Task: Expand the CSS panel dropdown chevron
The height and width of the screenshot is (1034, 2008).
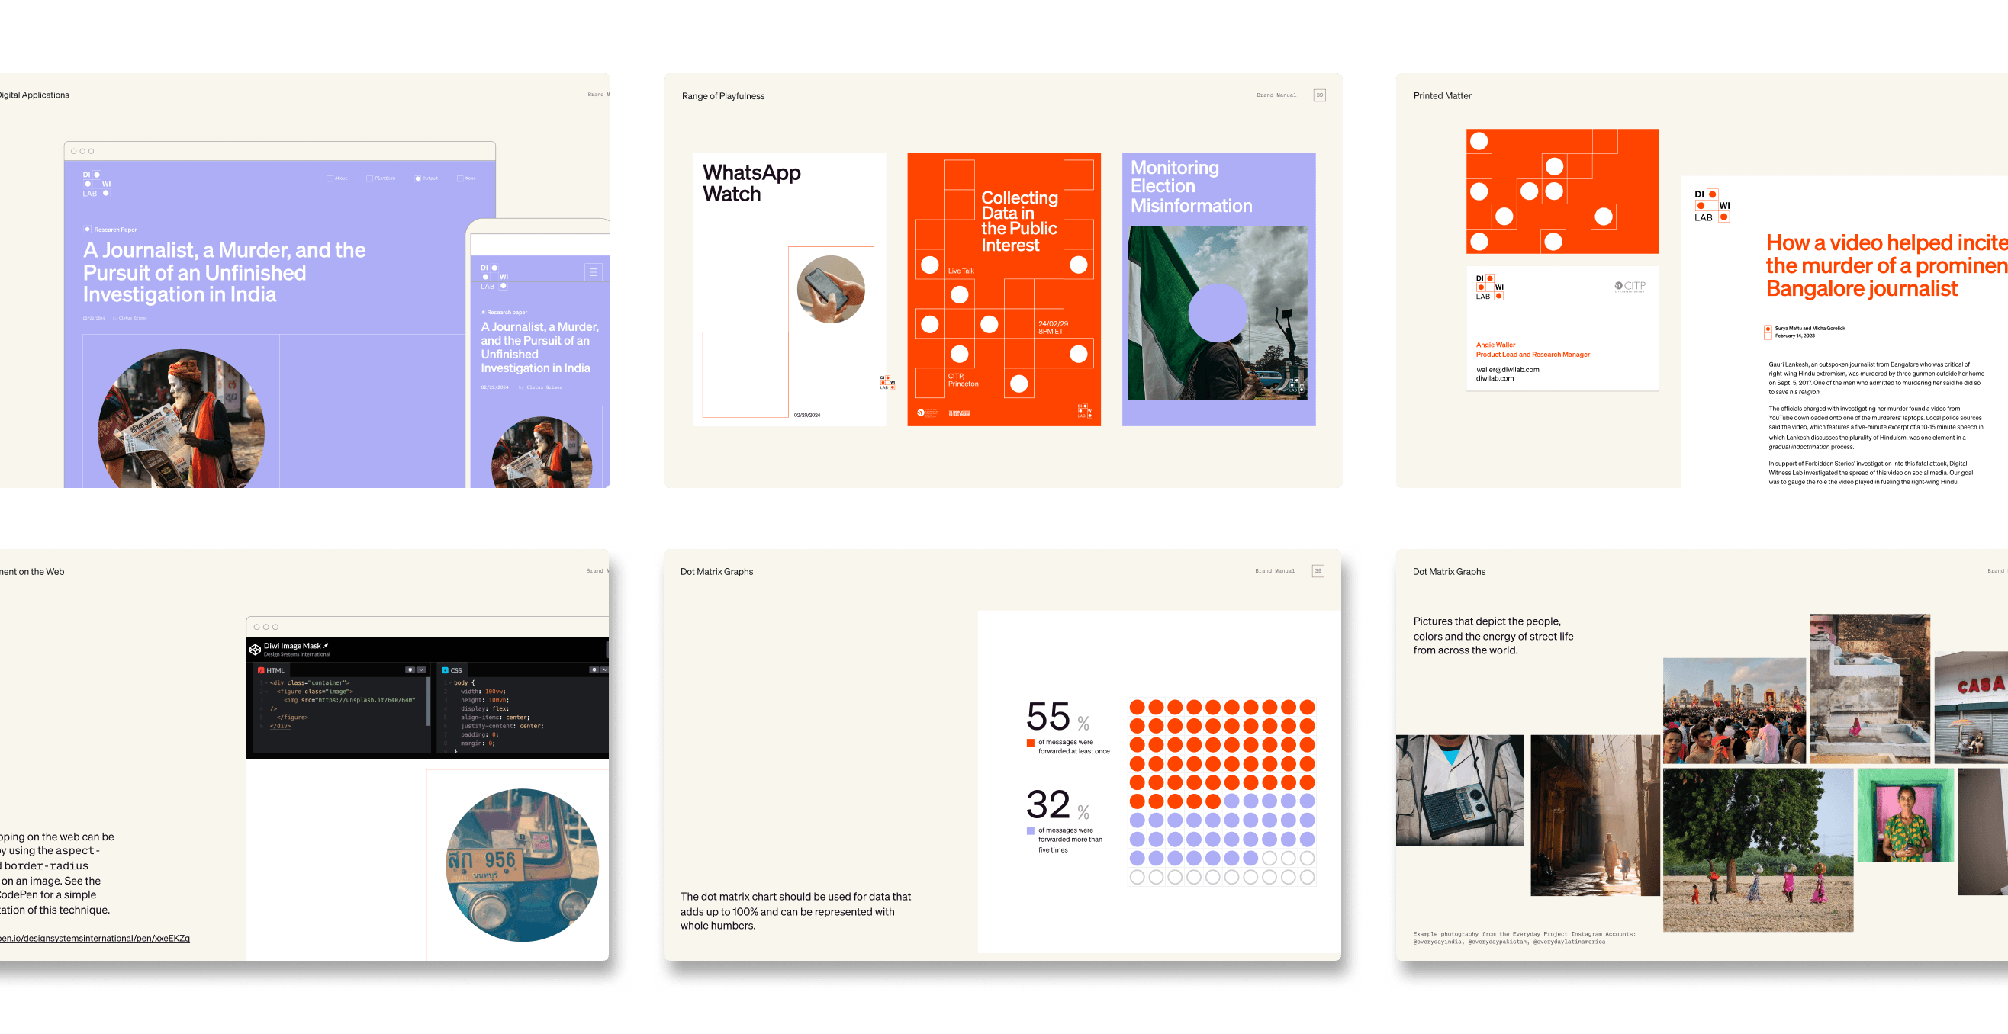Action: 604,670
